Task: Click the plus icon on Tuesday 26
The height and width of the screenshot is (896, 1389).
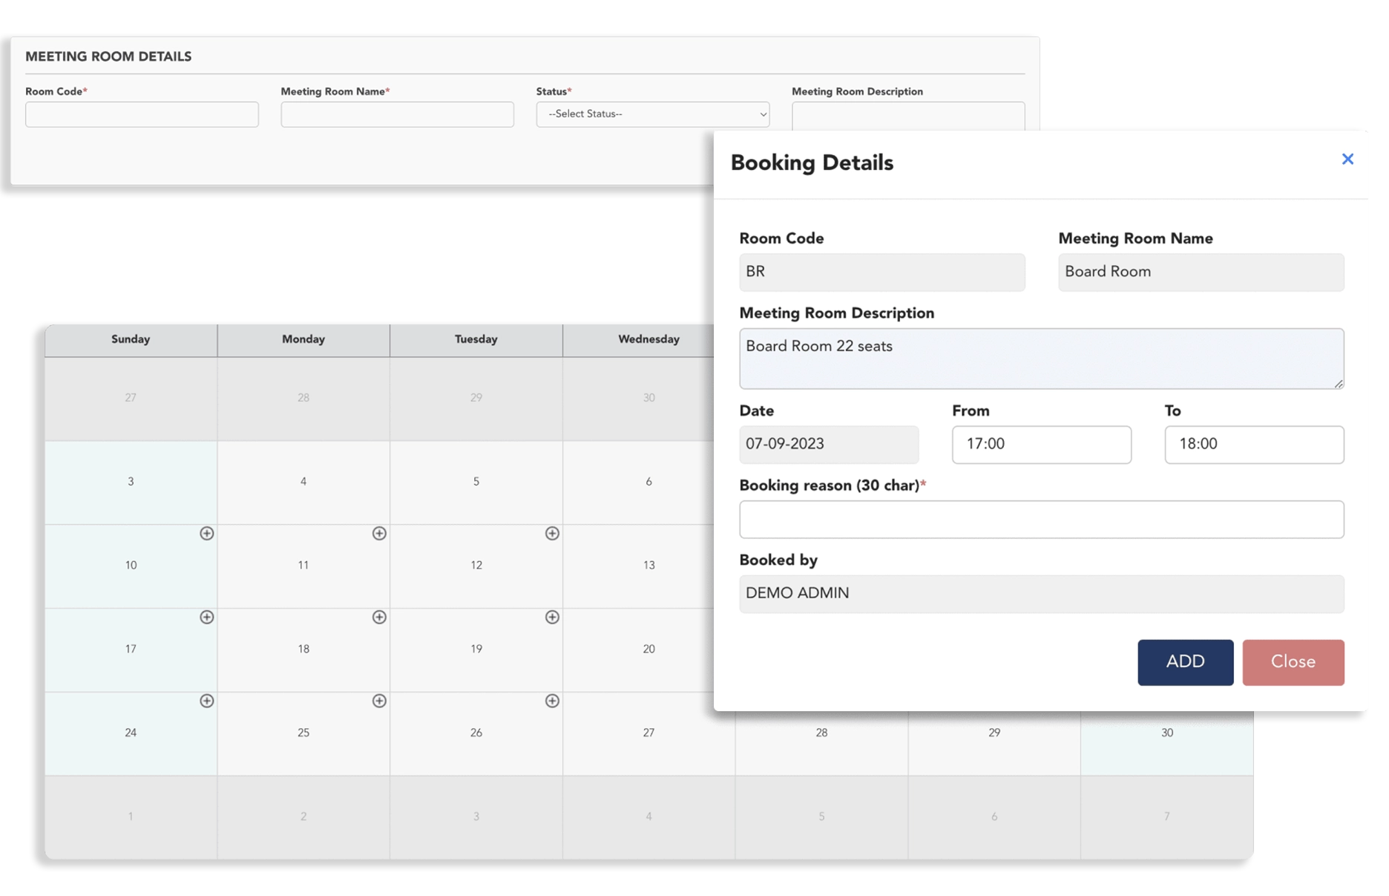Action: coord(552,702)
